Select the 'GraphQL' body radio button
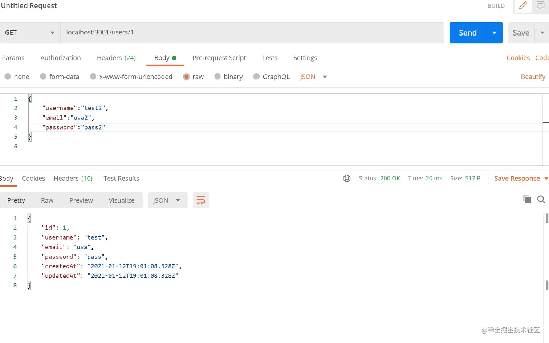549x343 pixels. [256, 77]
